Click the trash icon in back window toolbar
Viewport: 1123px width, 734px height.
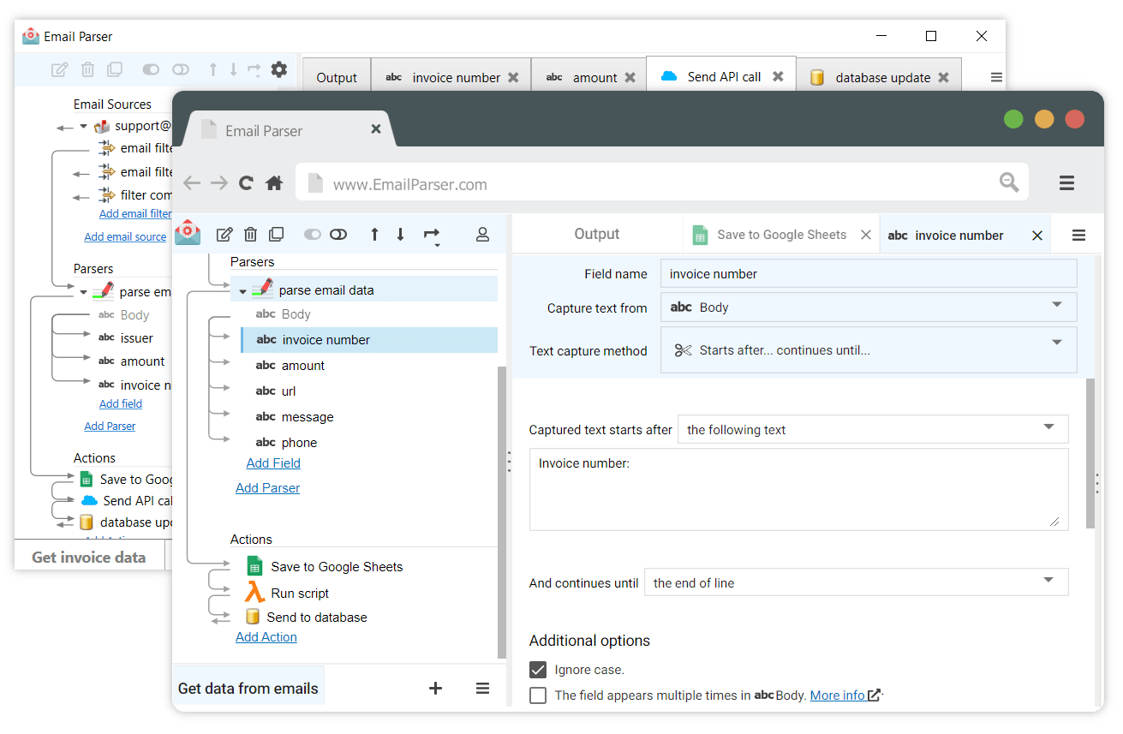87,69
